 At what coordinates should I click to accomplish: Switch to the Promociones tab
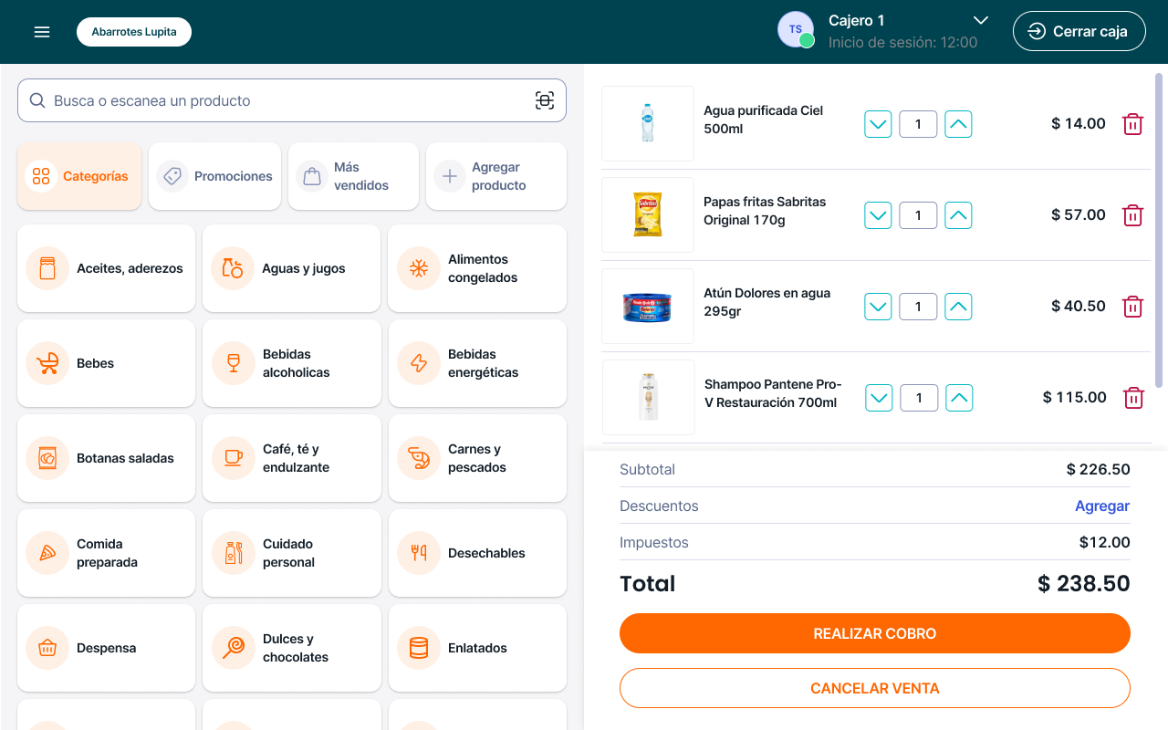[215, 176]
